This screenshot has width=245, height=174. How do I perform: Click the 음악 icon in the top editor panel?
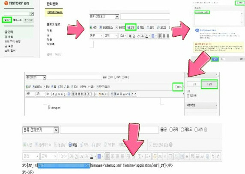click(x=150, y=28)
